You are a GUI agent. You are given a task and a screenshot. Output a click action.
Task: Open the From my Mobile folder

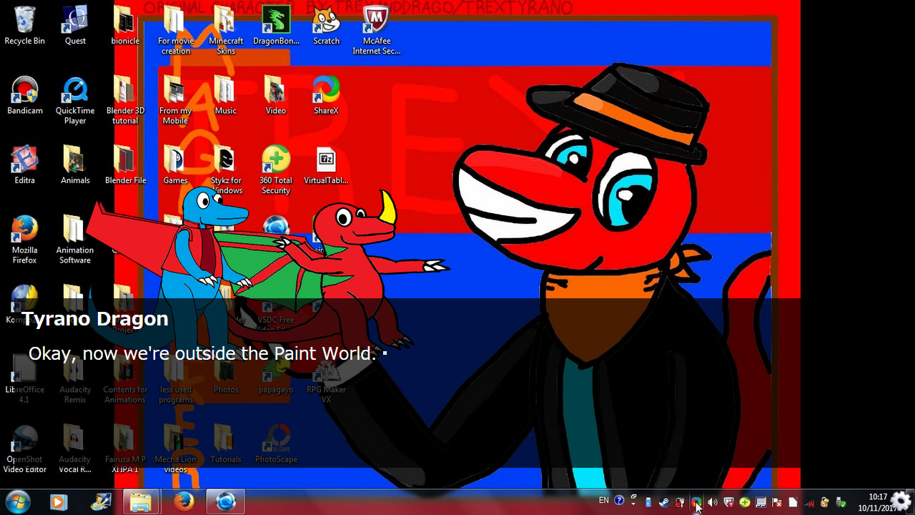(175, 101)
